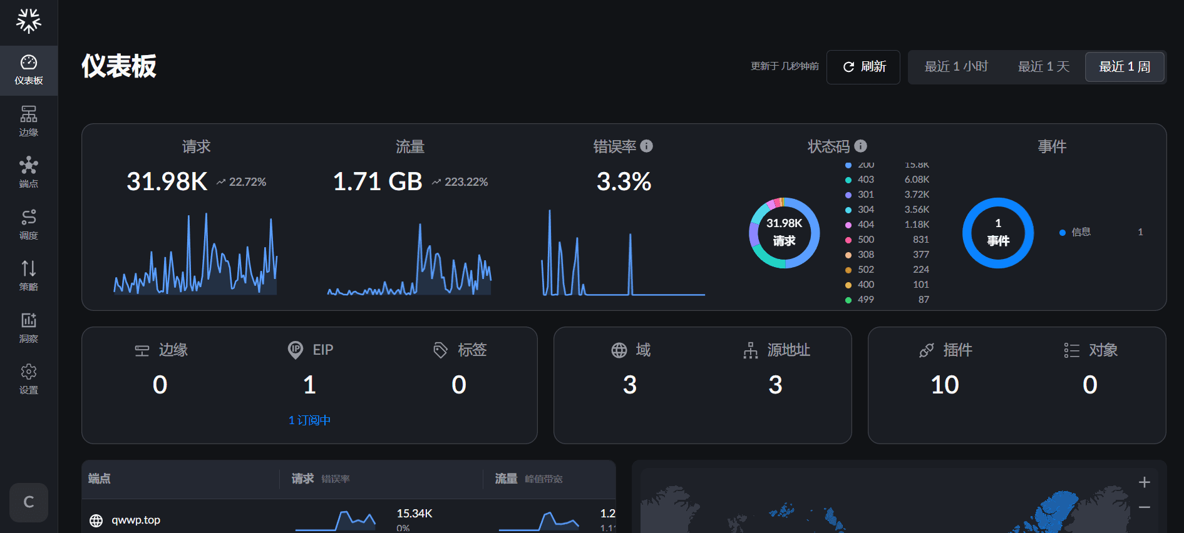Screen dimensions: 1184x533
Task: Zoom in on the map with plus
Action: pos(1145,482)
